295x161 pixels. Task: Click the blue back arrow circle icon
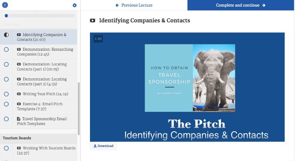click(x=5, y=5)
